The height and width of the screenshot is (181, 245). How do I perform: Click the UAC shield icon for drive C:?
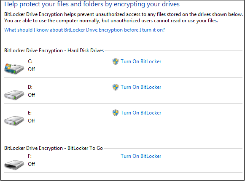(116, 61)
